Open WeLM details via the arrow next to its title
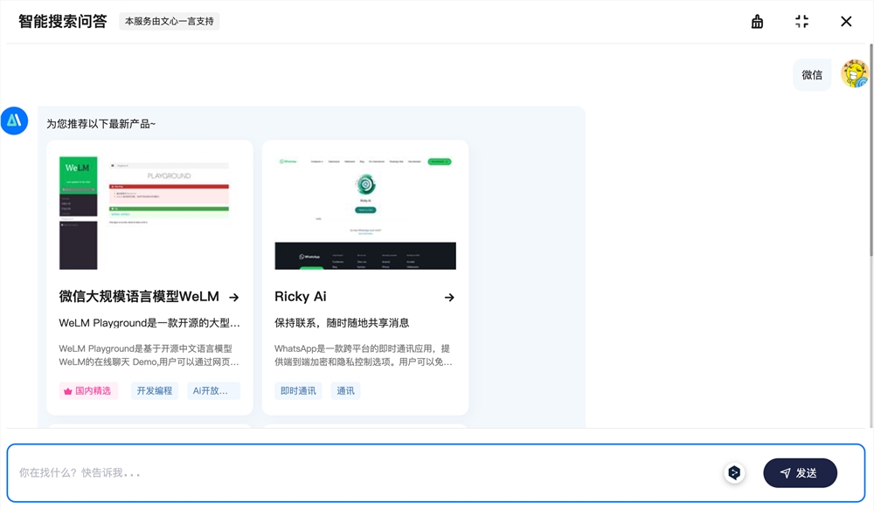 pos(234,297)
